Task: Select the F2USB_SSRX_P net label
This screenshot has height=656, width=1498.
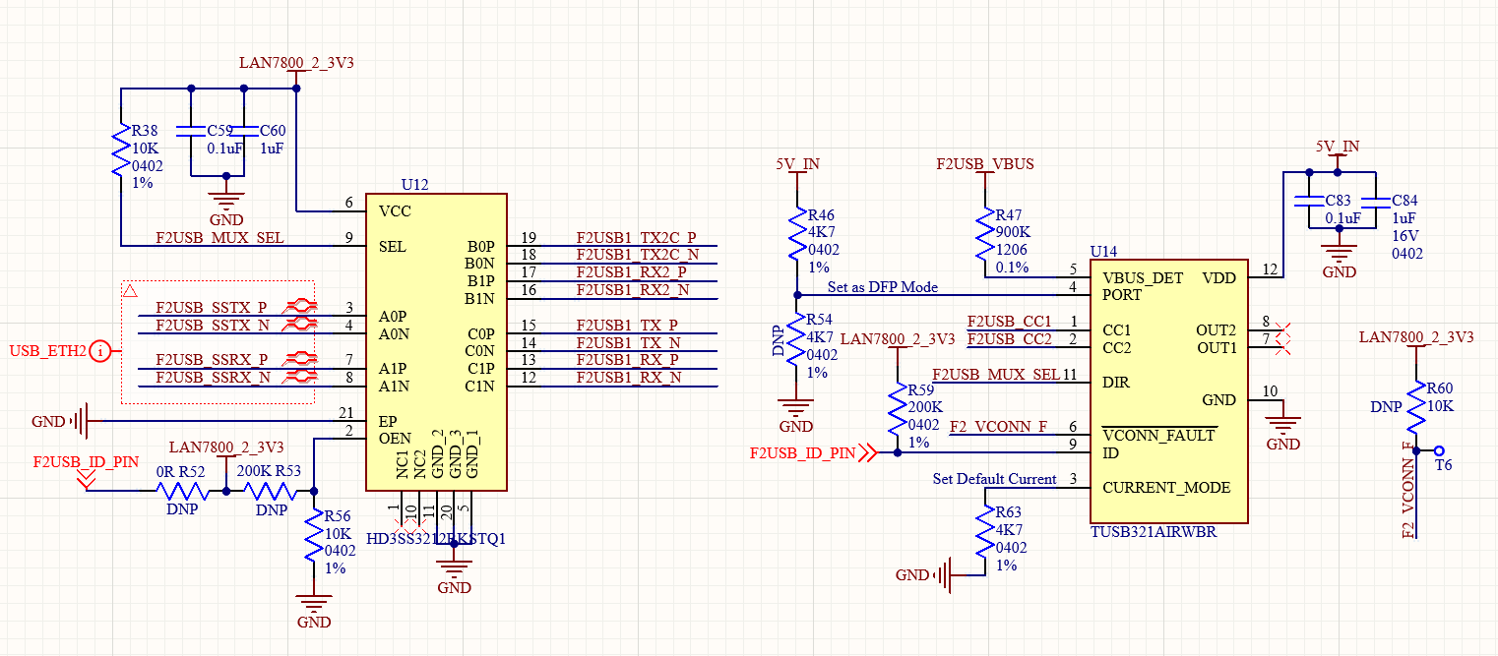Action: click(x=211, y=359)
